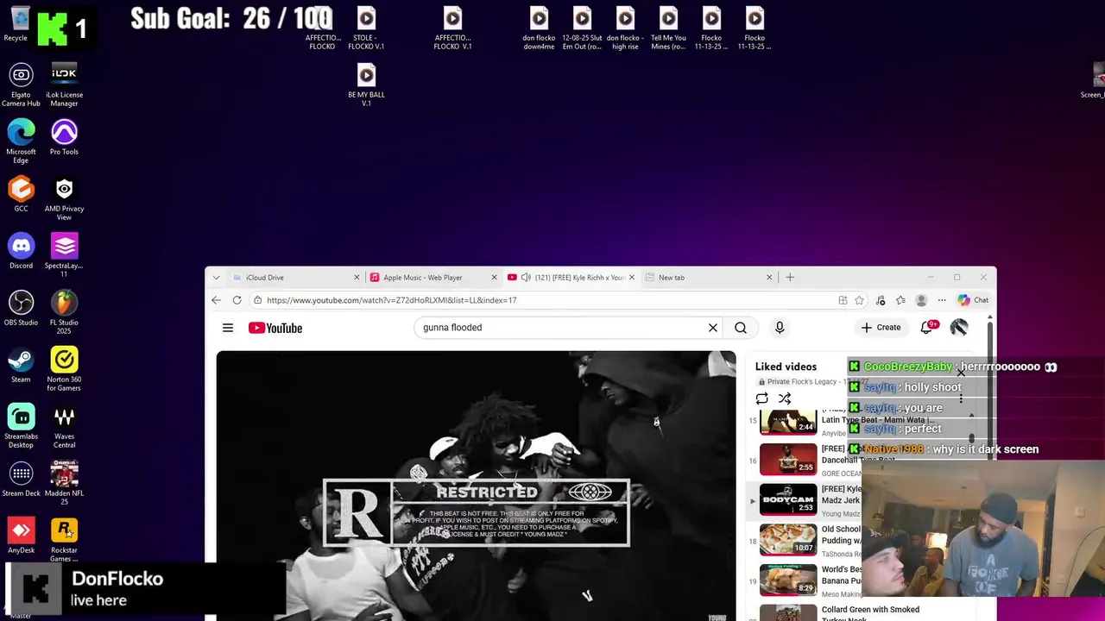Play the BODYCAM 2:53 playlist thumbnail

788,499
